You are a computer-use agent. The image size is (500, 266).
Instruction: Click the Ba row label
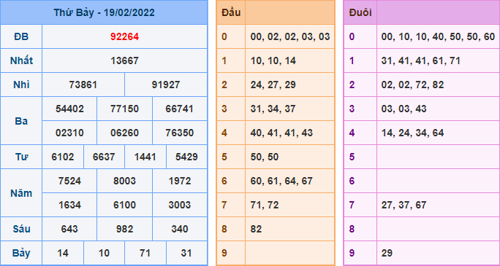click(x=21, y=121)
